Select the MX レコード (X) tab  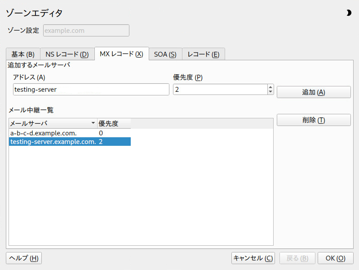122,54
